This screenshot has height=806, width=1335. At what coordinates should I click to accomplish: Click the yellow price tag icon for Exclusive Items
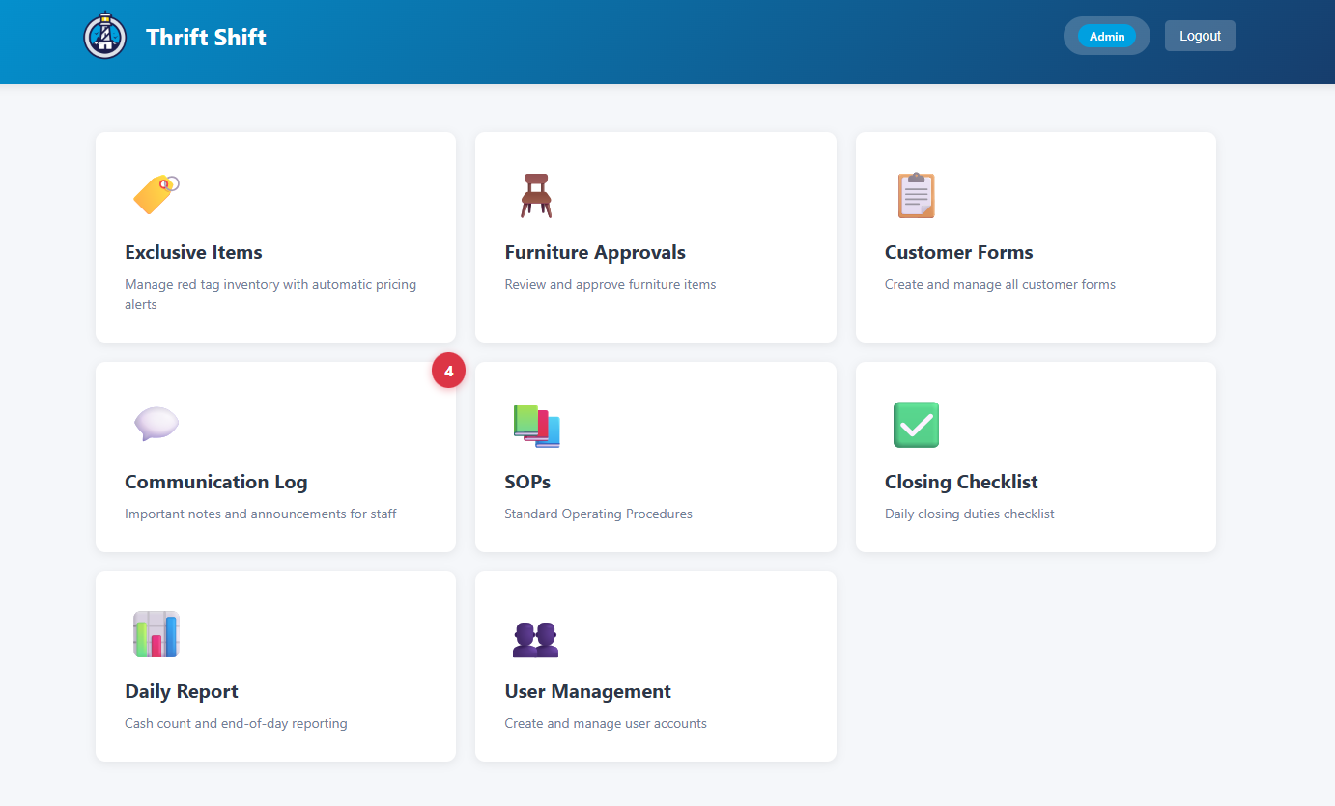[x=153, y=195]
